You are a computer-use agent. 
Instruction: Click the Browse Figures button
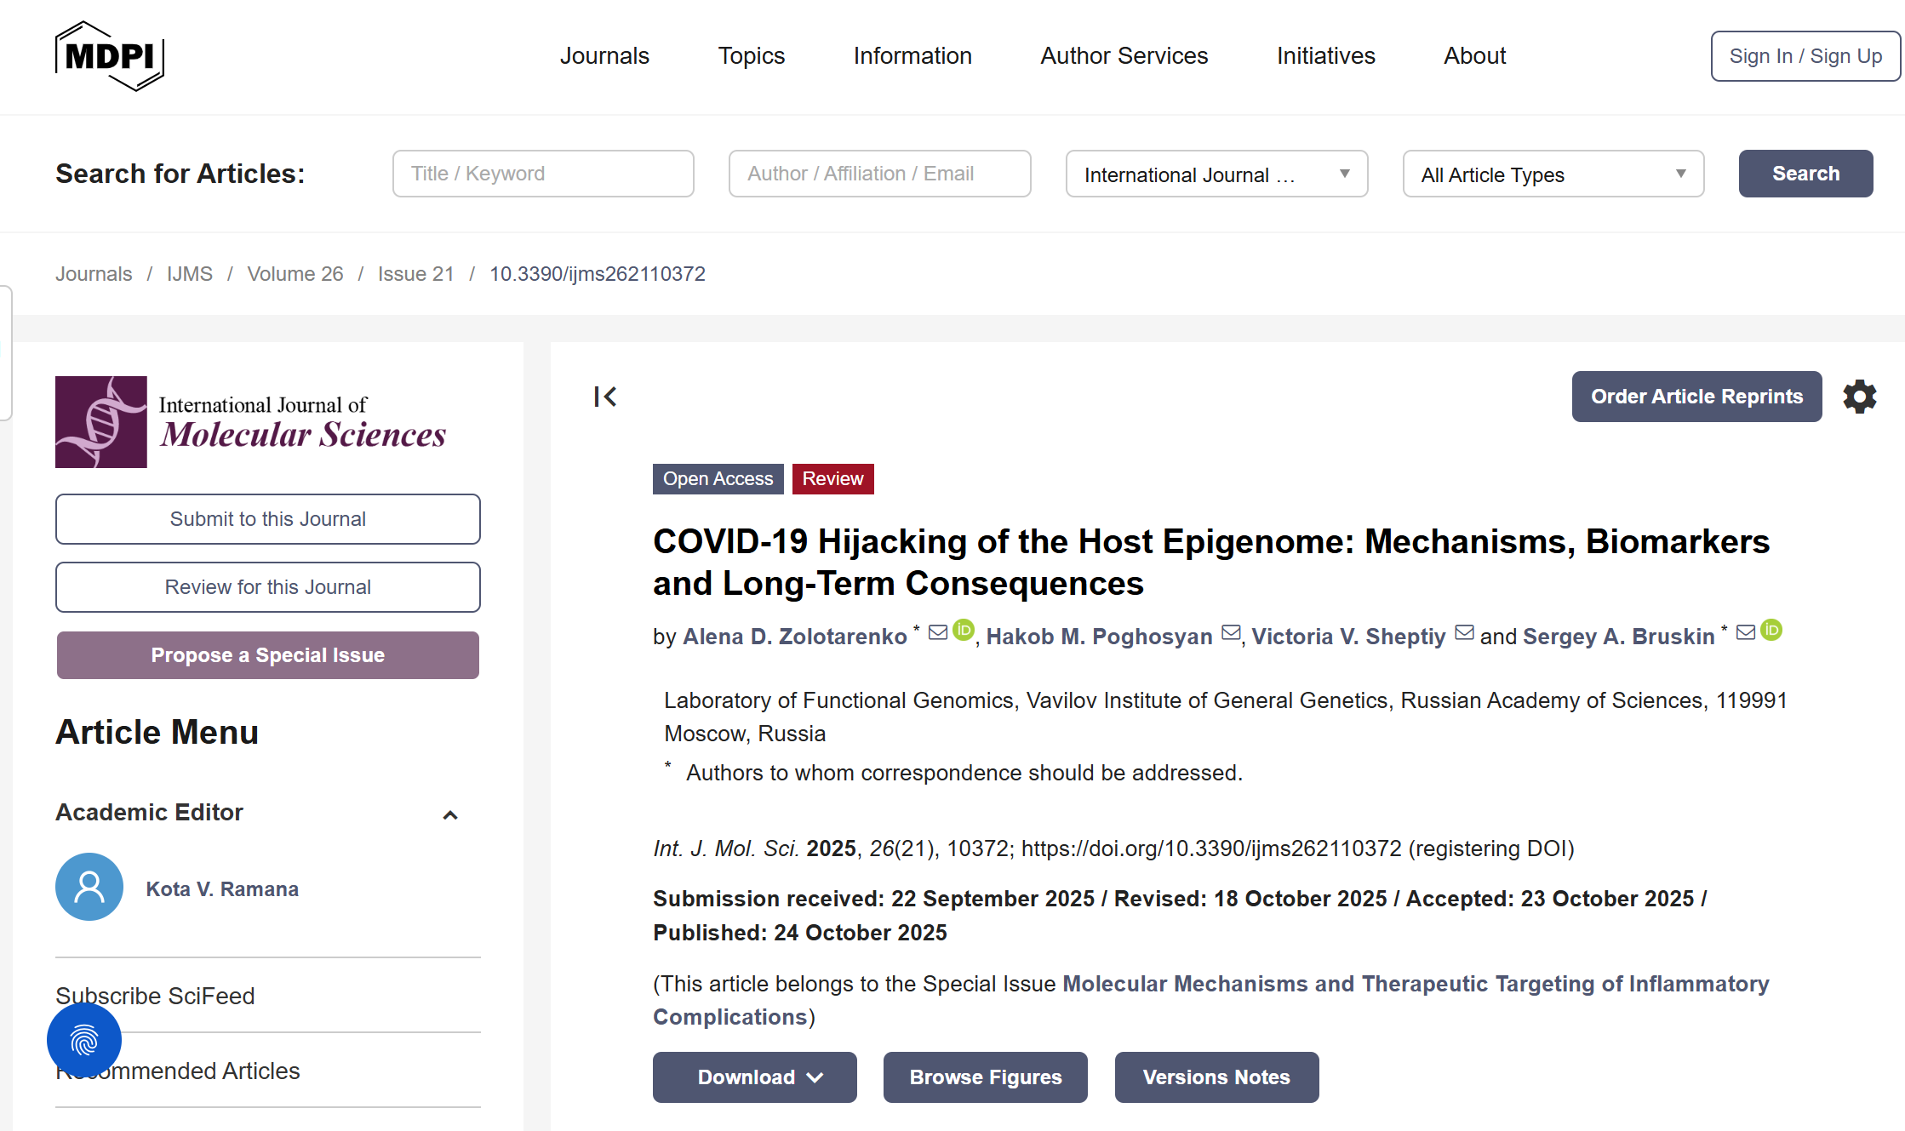coord(985,1077)
